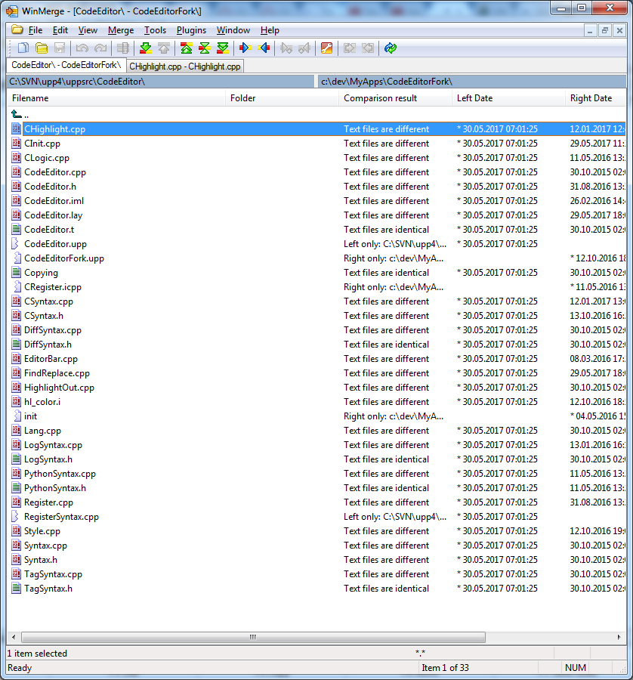633x680 pixels.
Task: Click the Copy to right toolbar icon
Action: (x=245, y=48)
